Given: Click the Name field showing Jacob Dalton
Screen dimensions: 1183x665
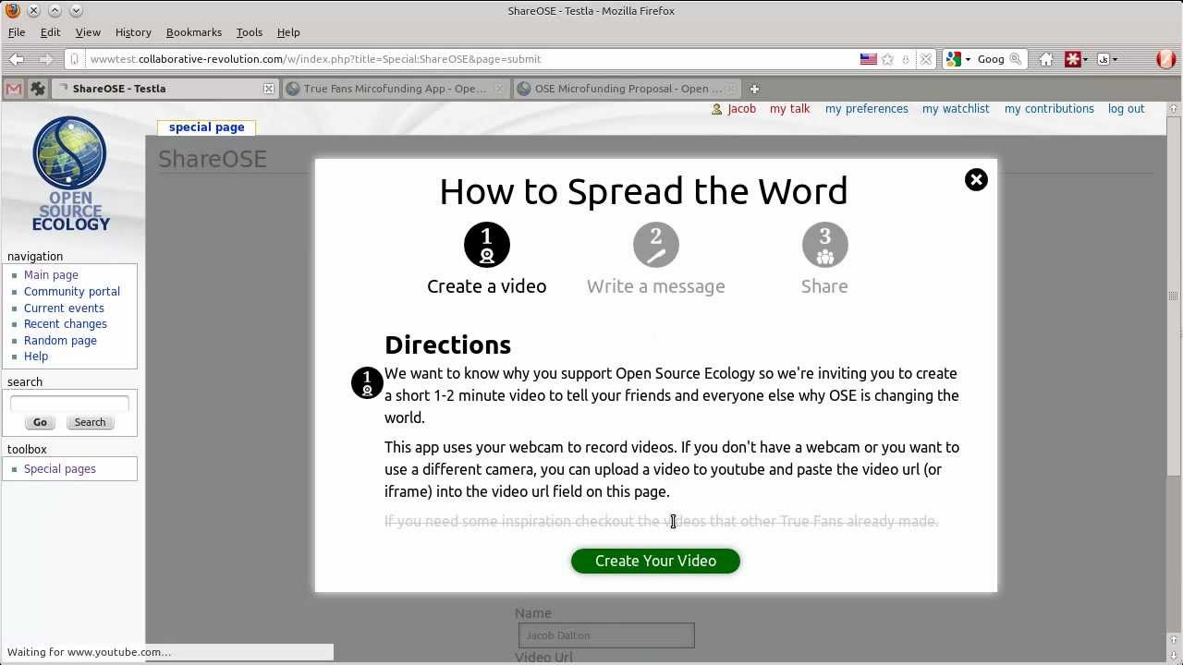Looking at the screenshot, I should [x=606, y=635].
